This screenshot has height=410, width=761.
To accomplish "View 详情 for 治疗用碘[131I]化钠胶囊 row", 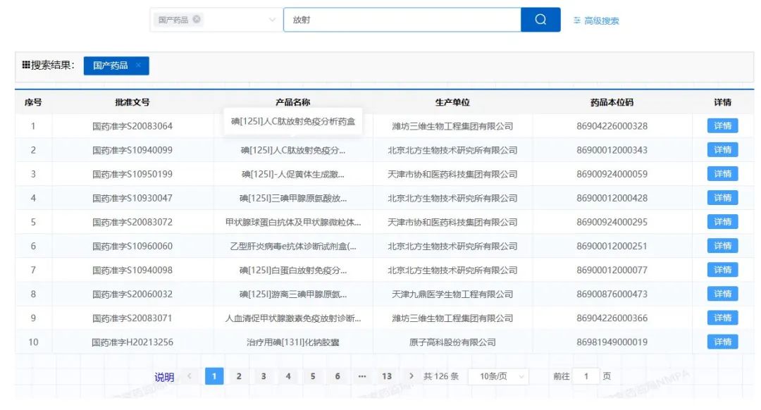I will 722,342.
